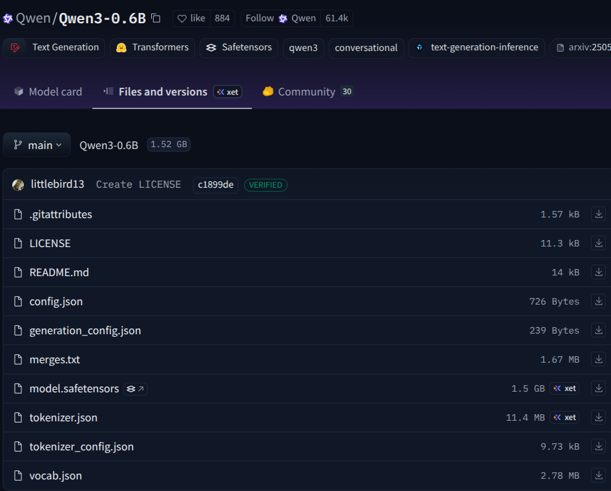611x491 pixels.
Task: Open the .gitattributes file
Action: pos(61,215)
